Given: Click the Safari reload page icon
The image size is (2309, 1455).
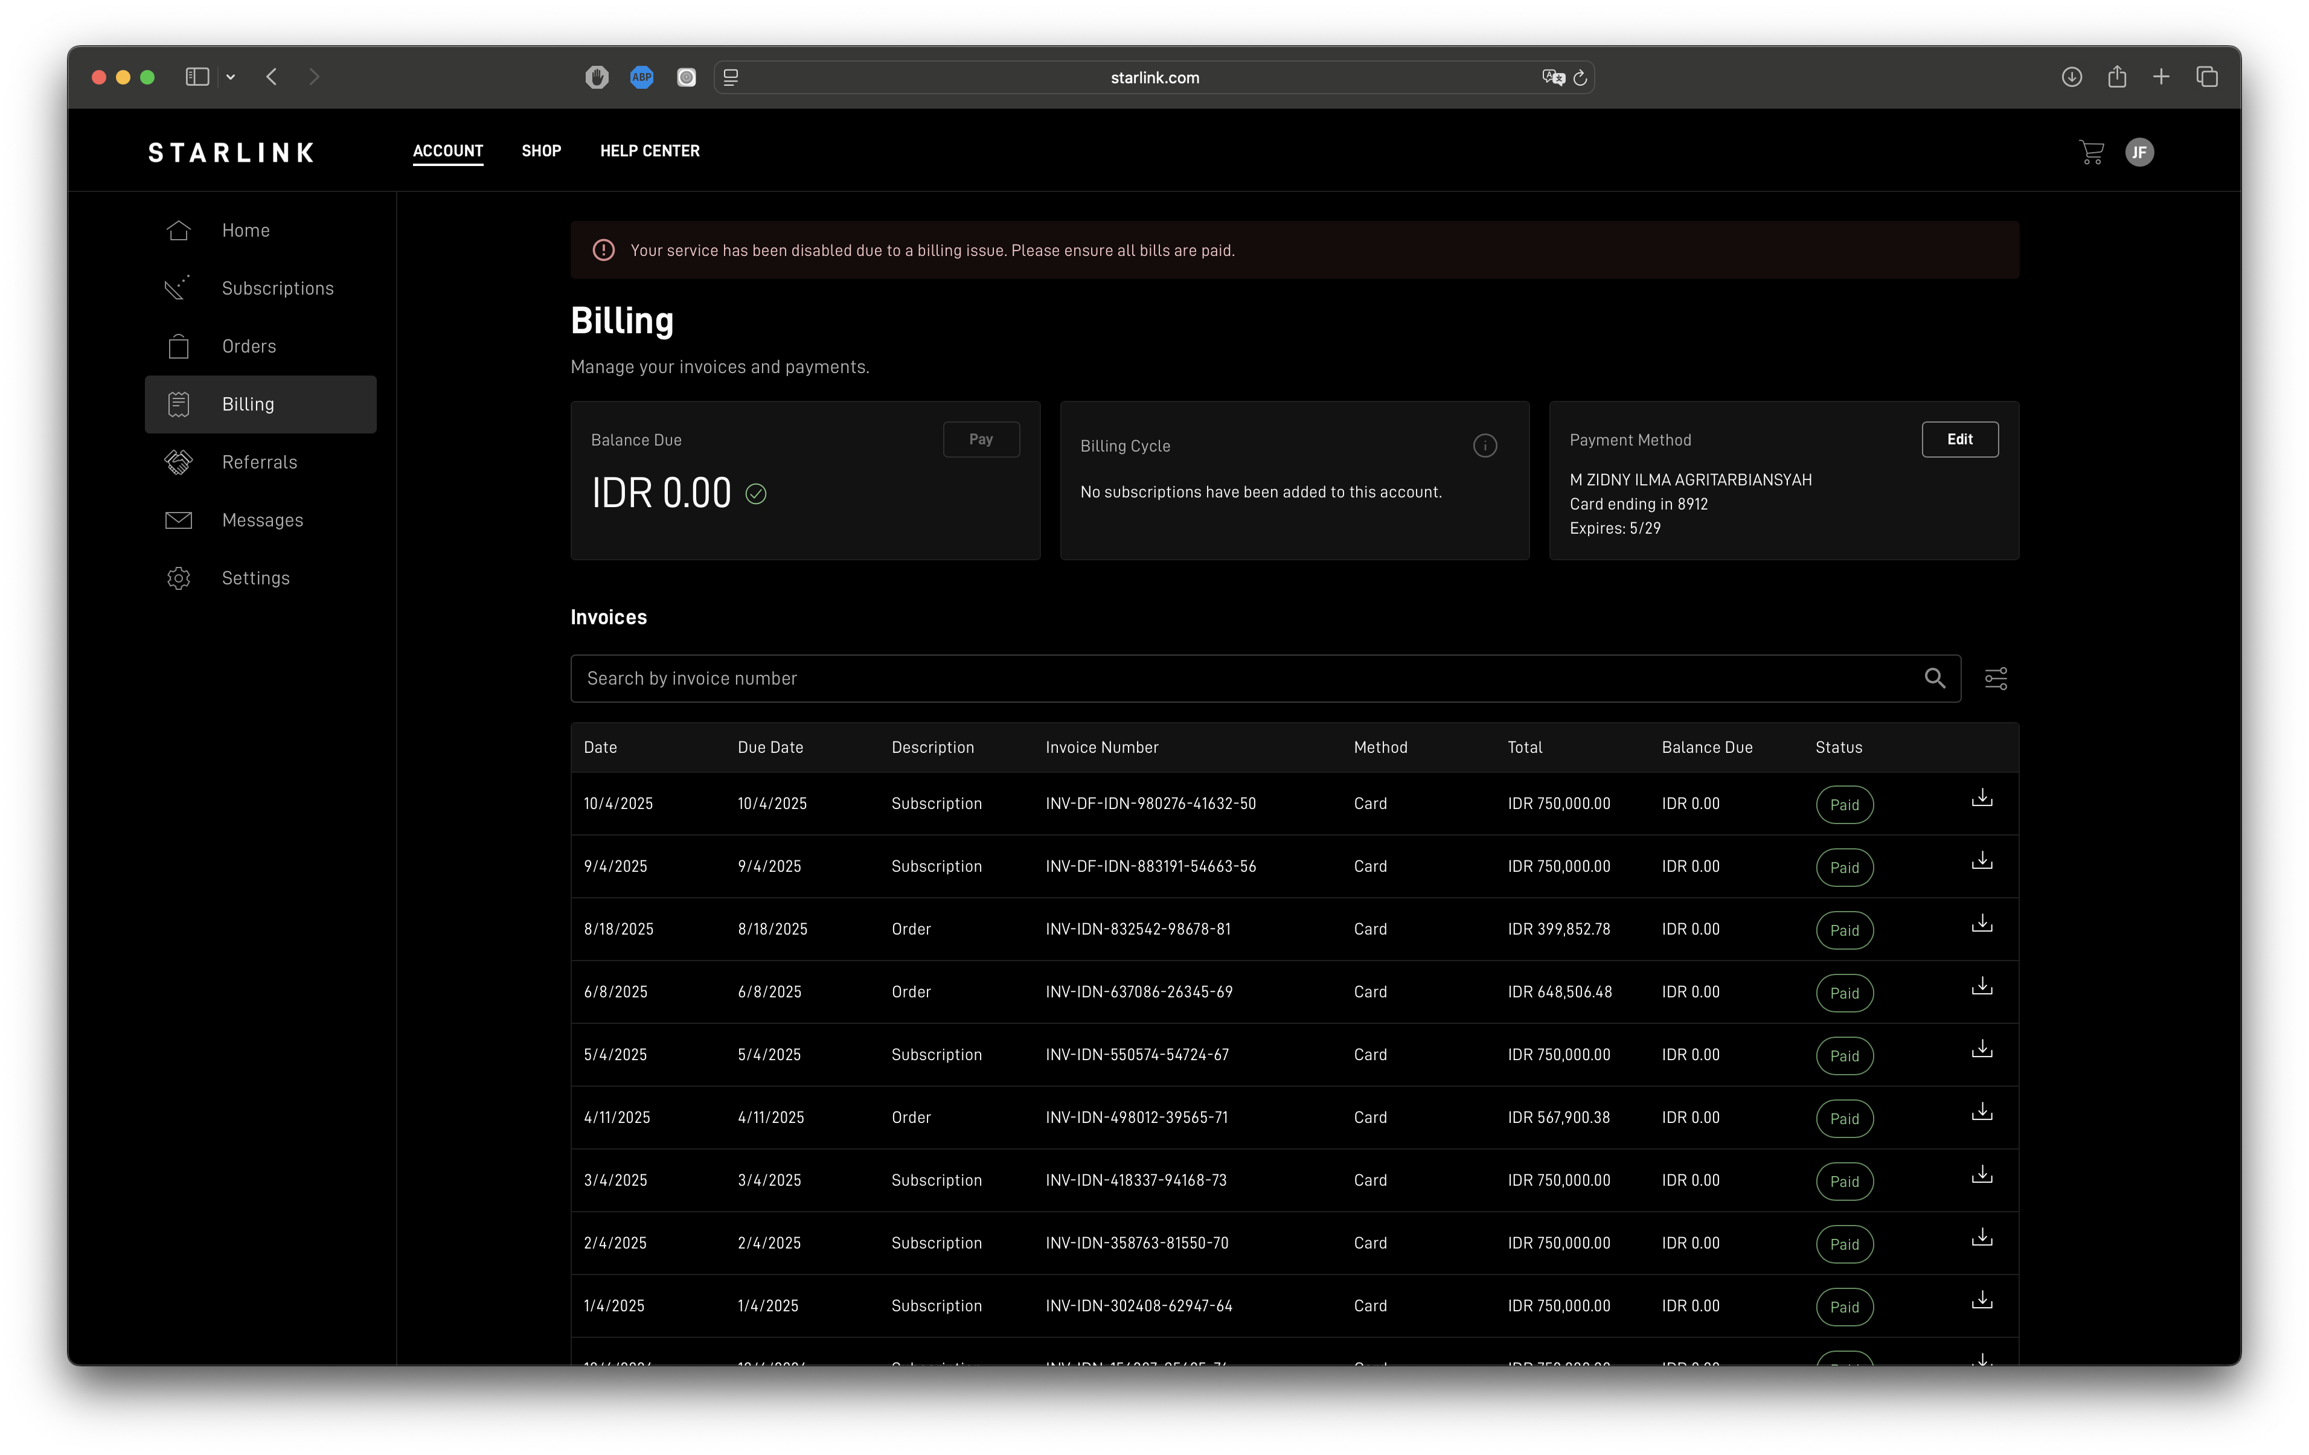Looking at the screenshot, I should [1580, 78].
